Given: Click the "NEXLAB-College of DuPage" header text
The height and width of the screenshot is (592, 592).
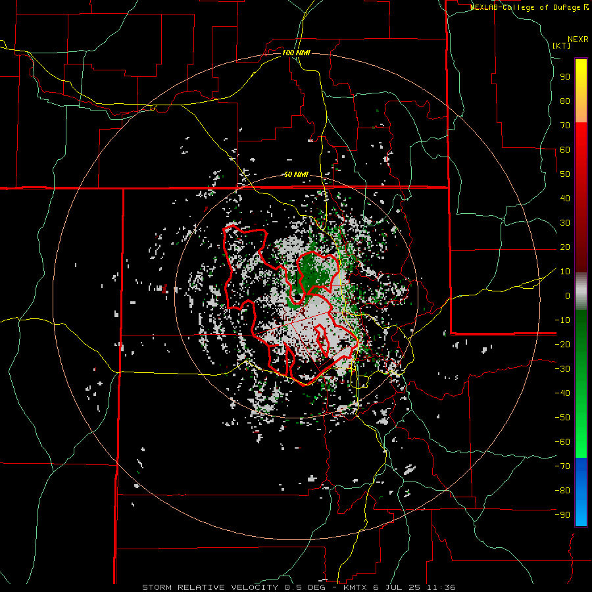Looking at the screenshot, I should pyautogui.click(x=525, y=7).
